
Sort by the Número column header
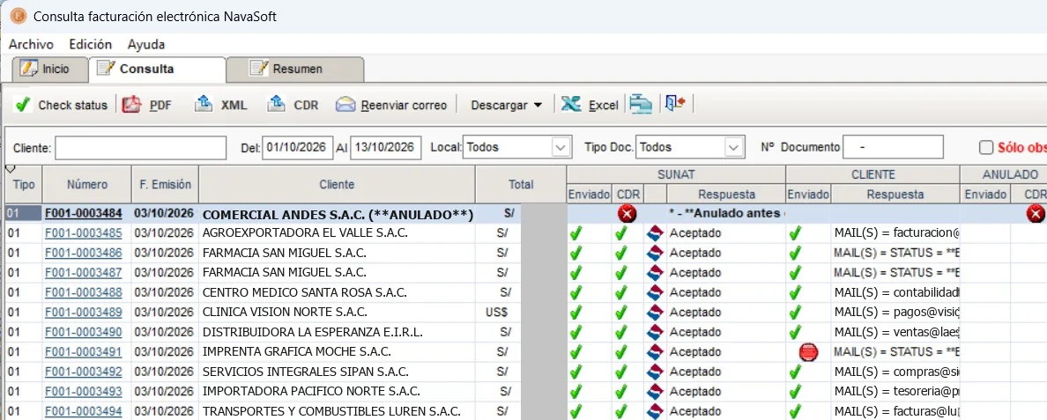tap(86, 185)
